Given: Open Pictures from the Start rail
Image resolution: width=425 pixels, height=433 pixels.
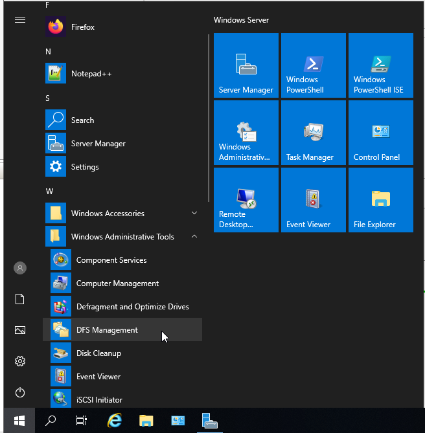Looking at the screenshot, I should click(20, 330).
